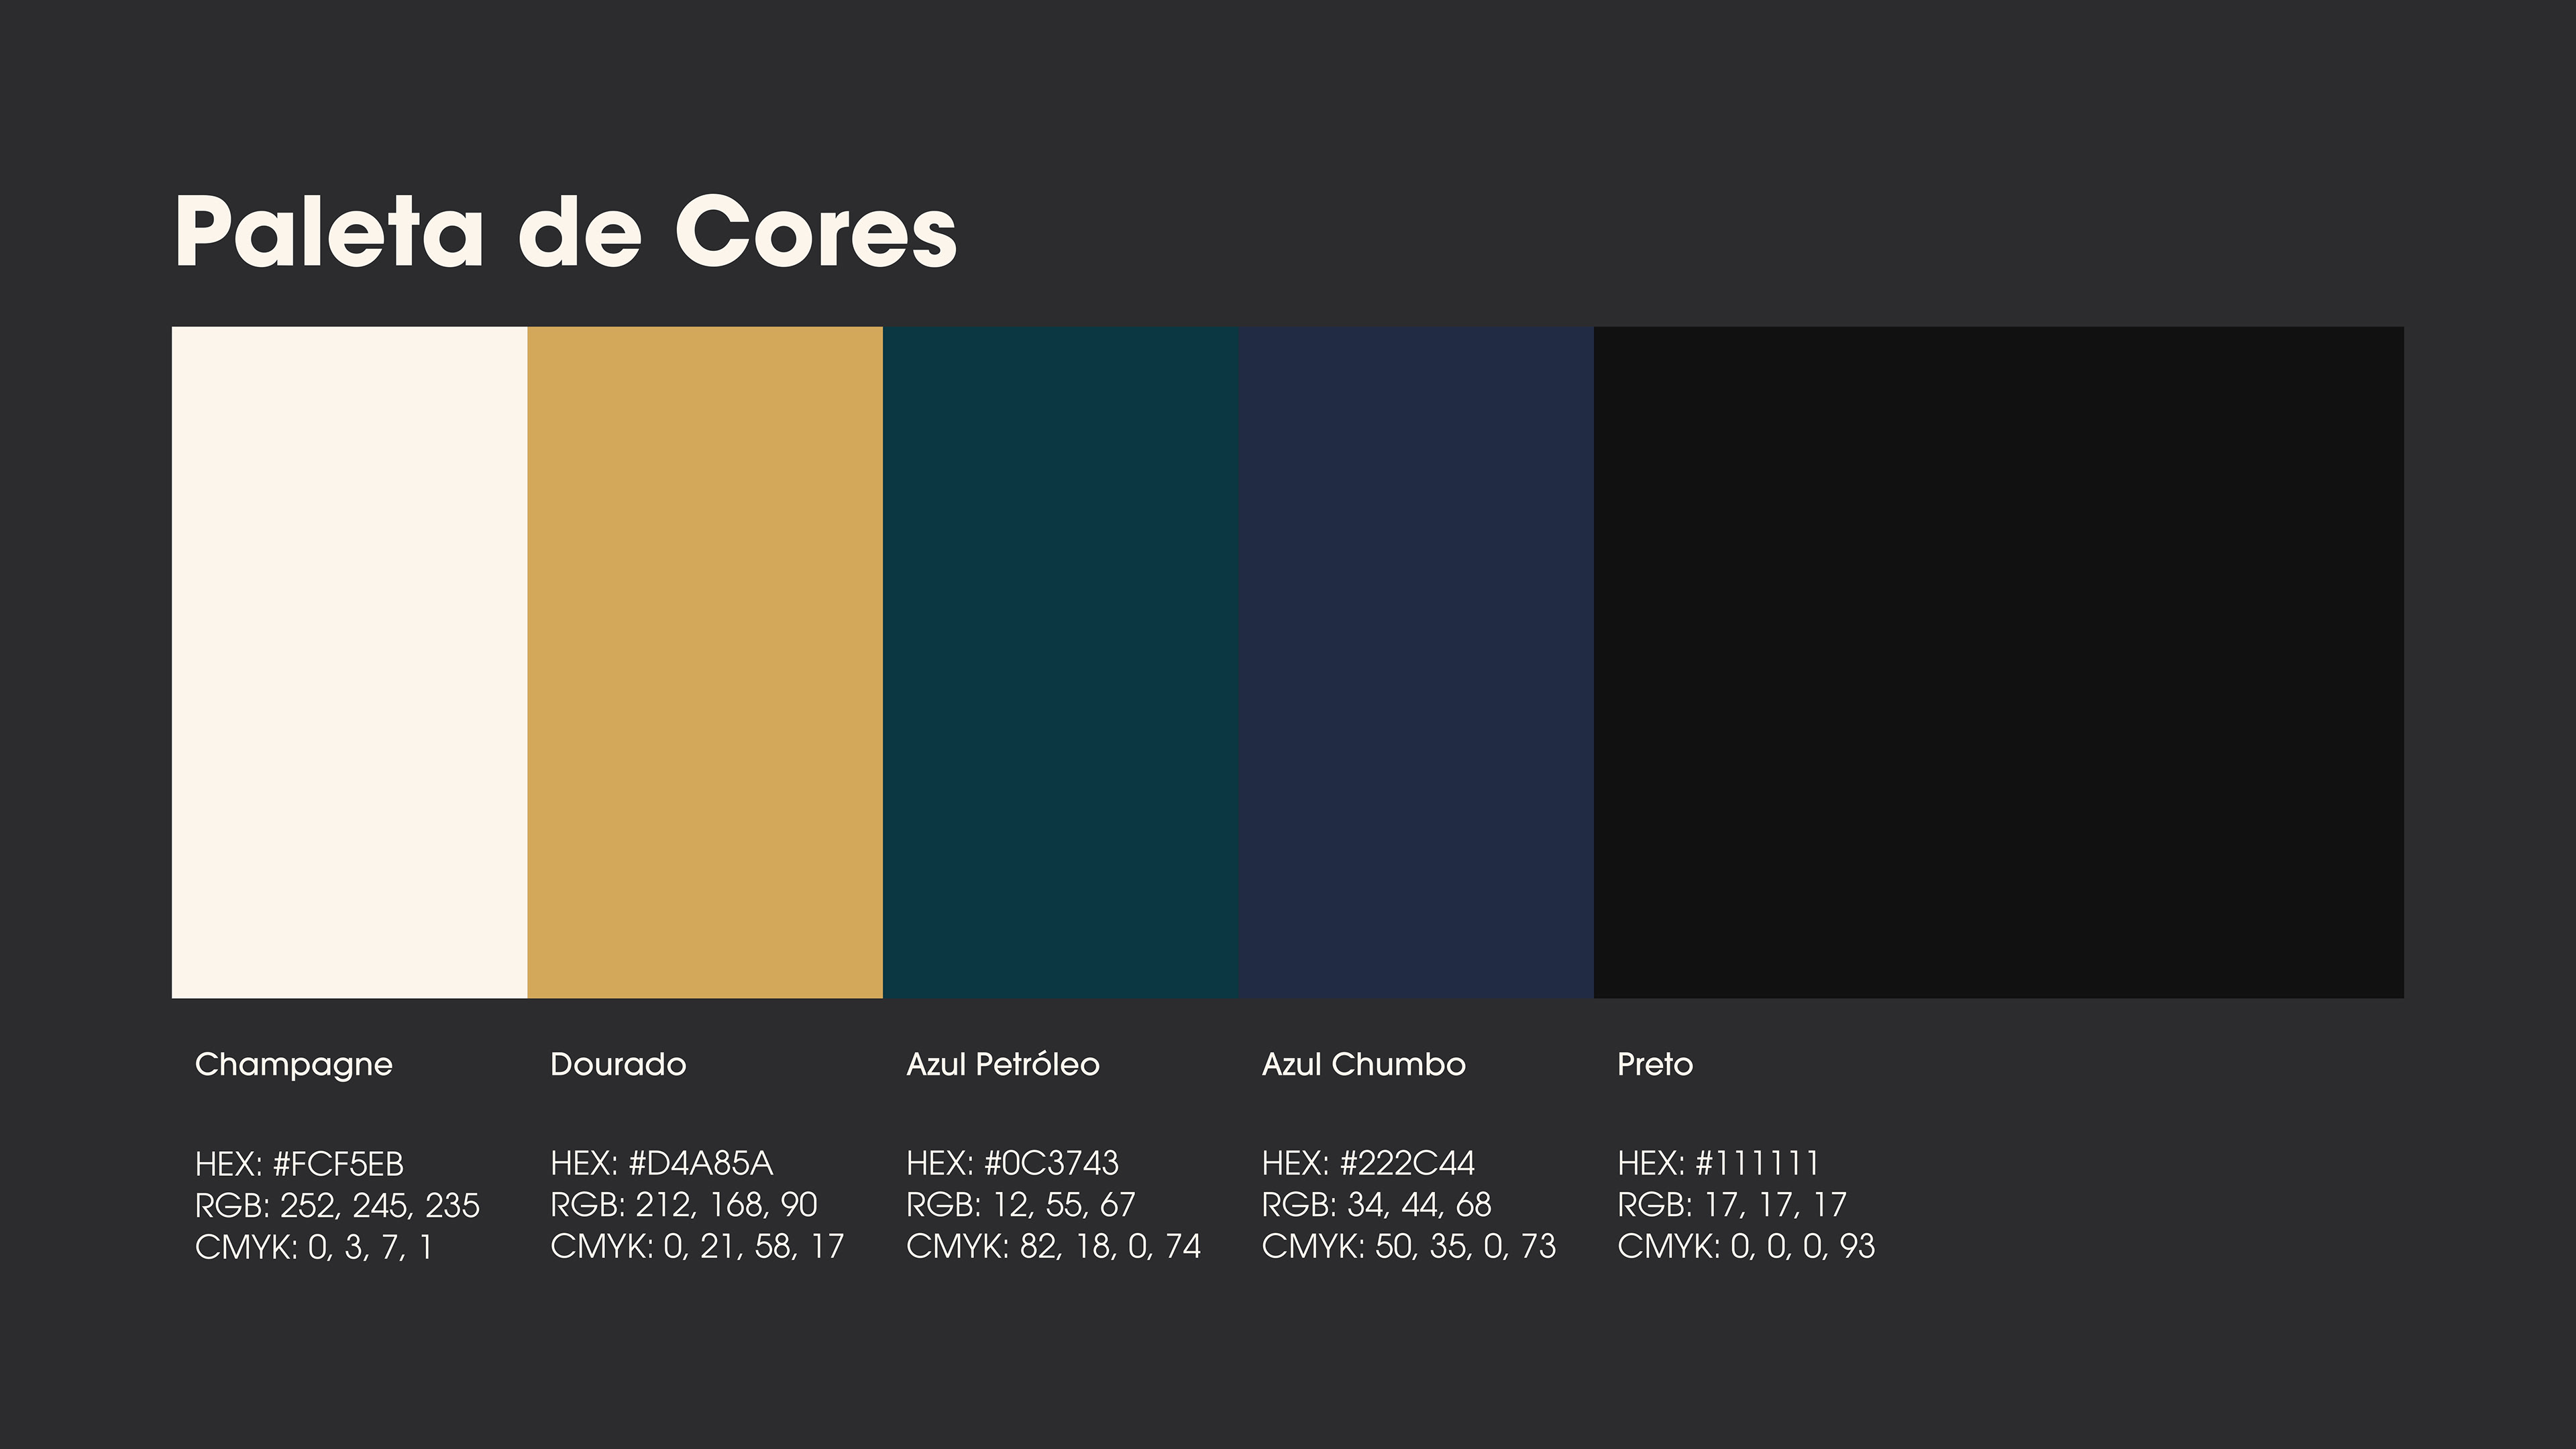
Task: Click the Preto name label
Action: tap(1655, 1064)
